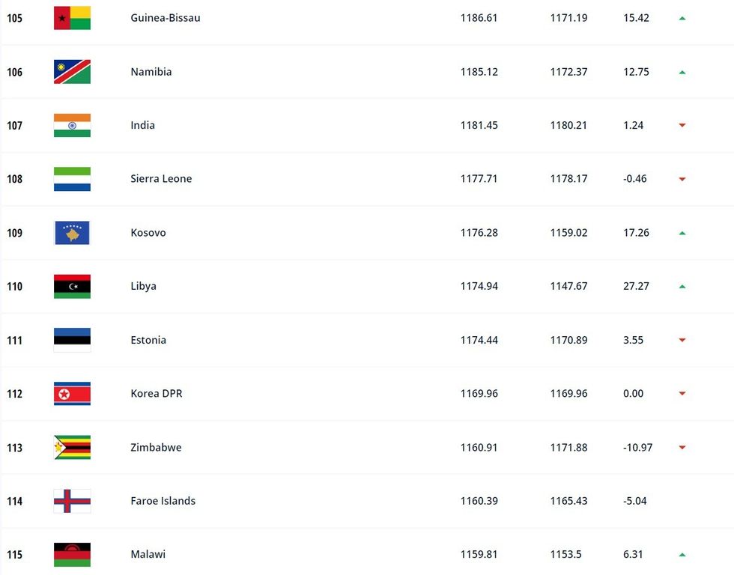Click the Guinea-Bissau flag icon
This screenshot has width=734, height=575.
pyautogui.click(x=72, y=18)
